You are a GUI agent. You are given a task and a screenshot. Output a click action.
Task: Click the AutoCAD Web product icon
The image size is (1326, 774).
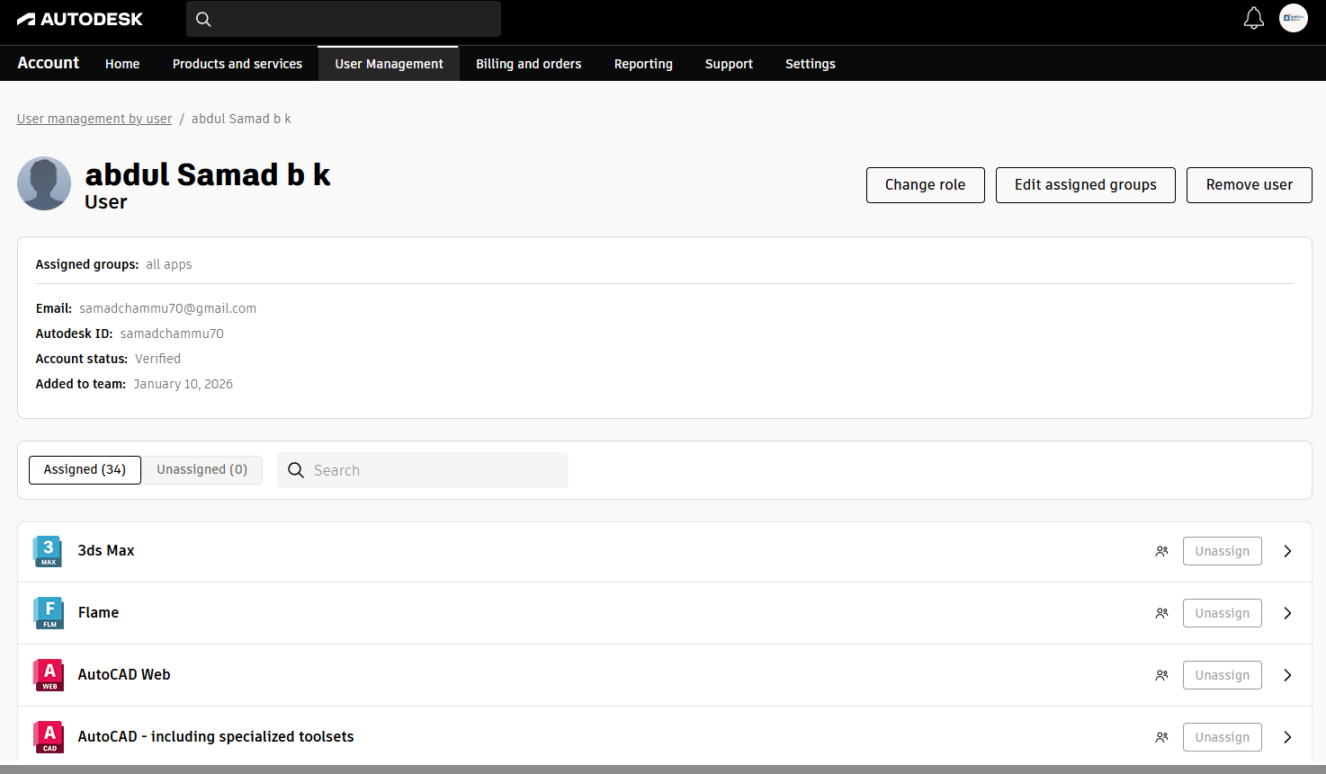(x=49, y=675)
